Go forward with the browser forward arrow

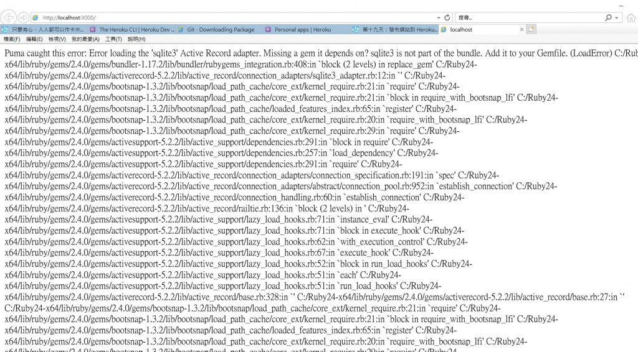point(23,17)
